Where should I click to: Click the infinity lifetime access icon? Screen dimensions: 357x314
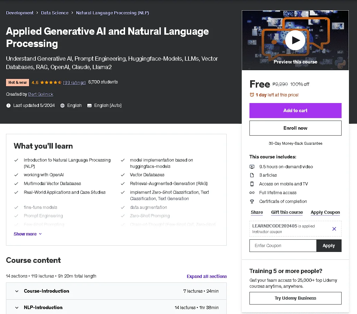pos(252,193)
